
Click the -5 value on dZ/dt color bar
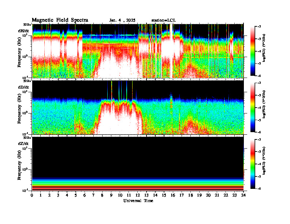[259, 176]
